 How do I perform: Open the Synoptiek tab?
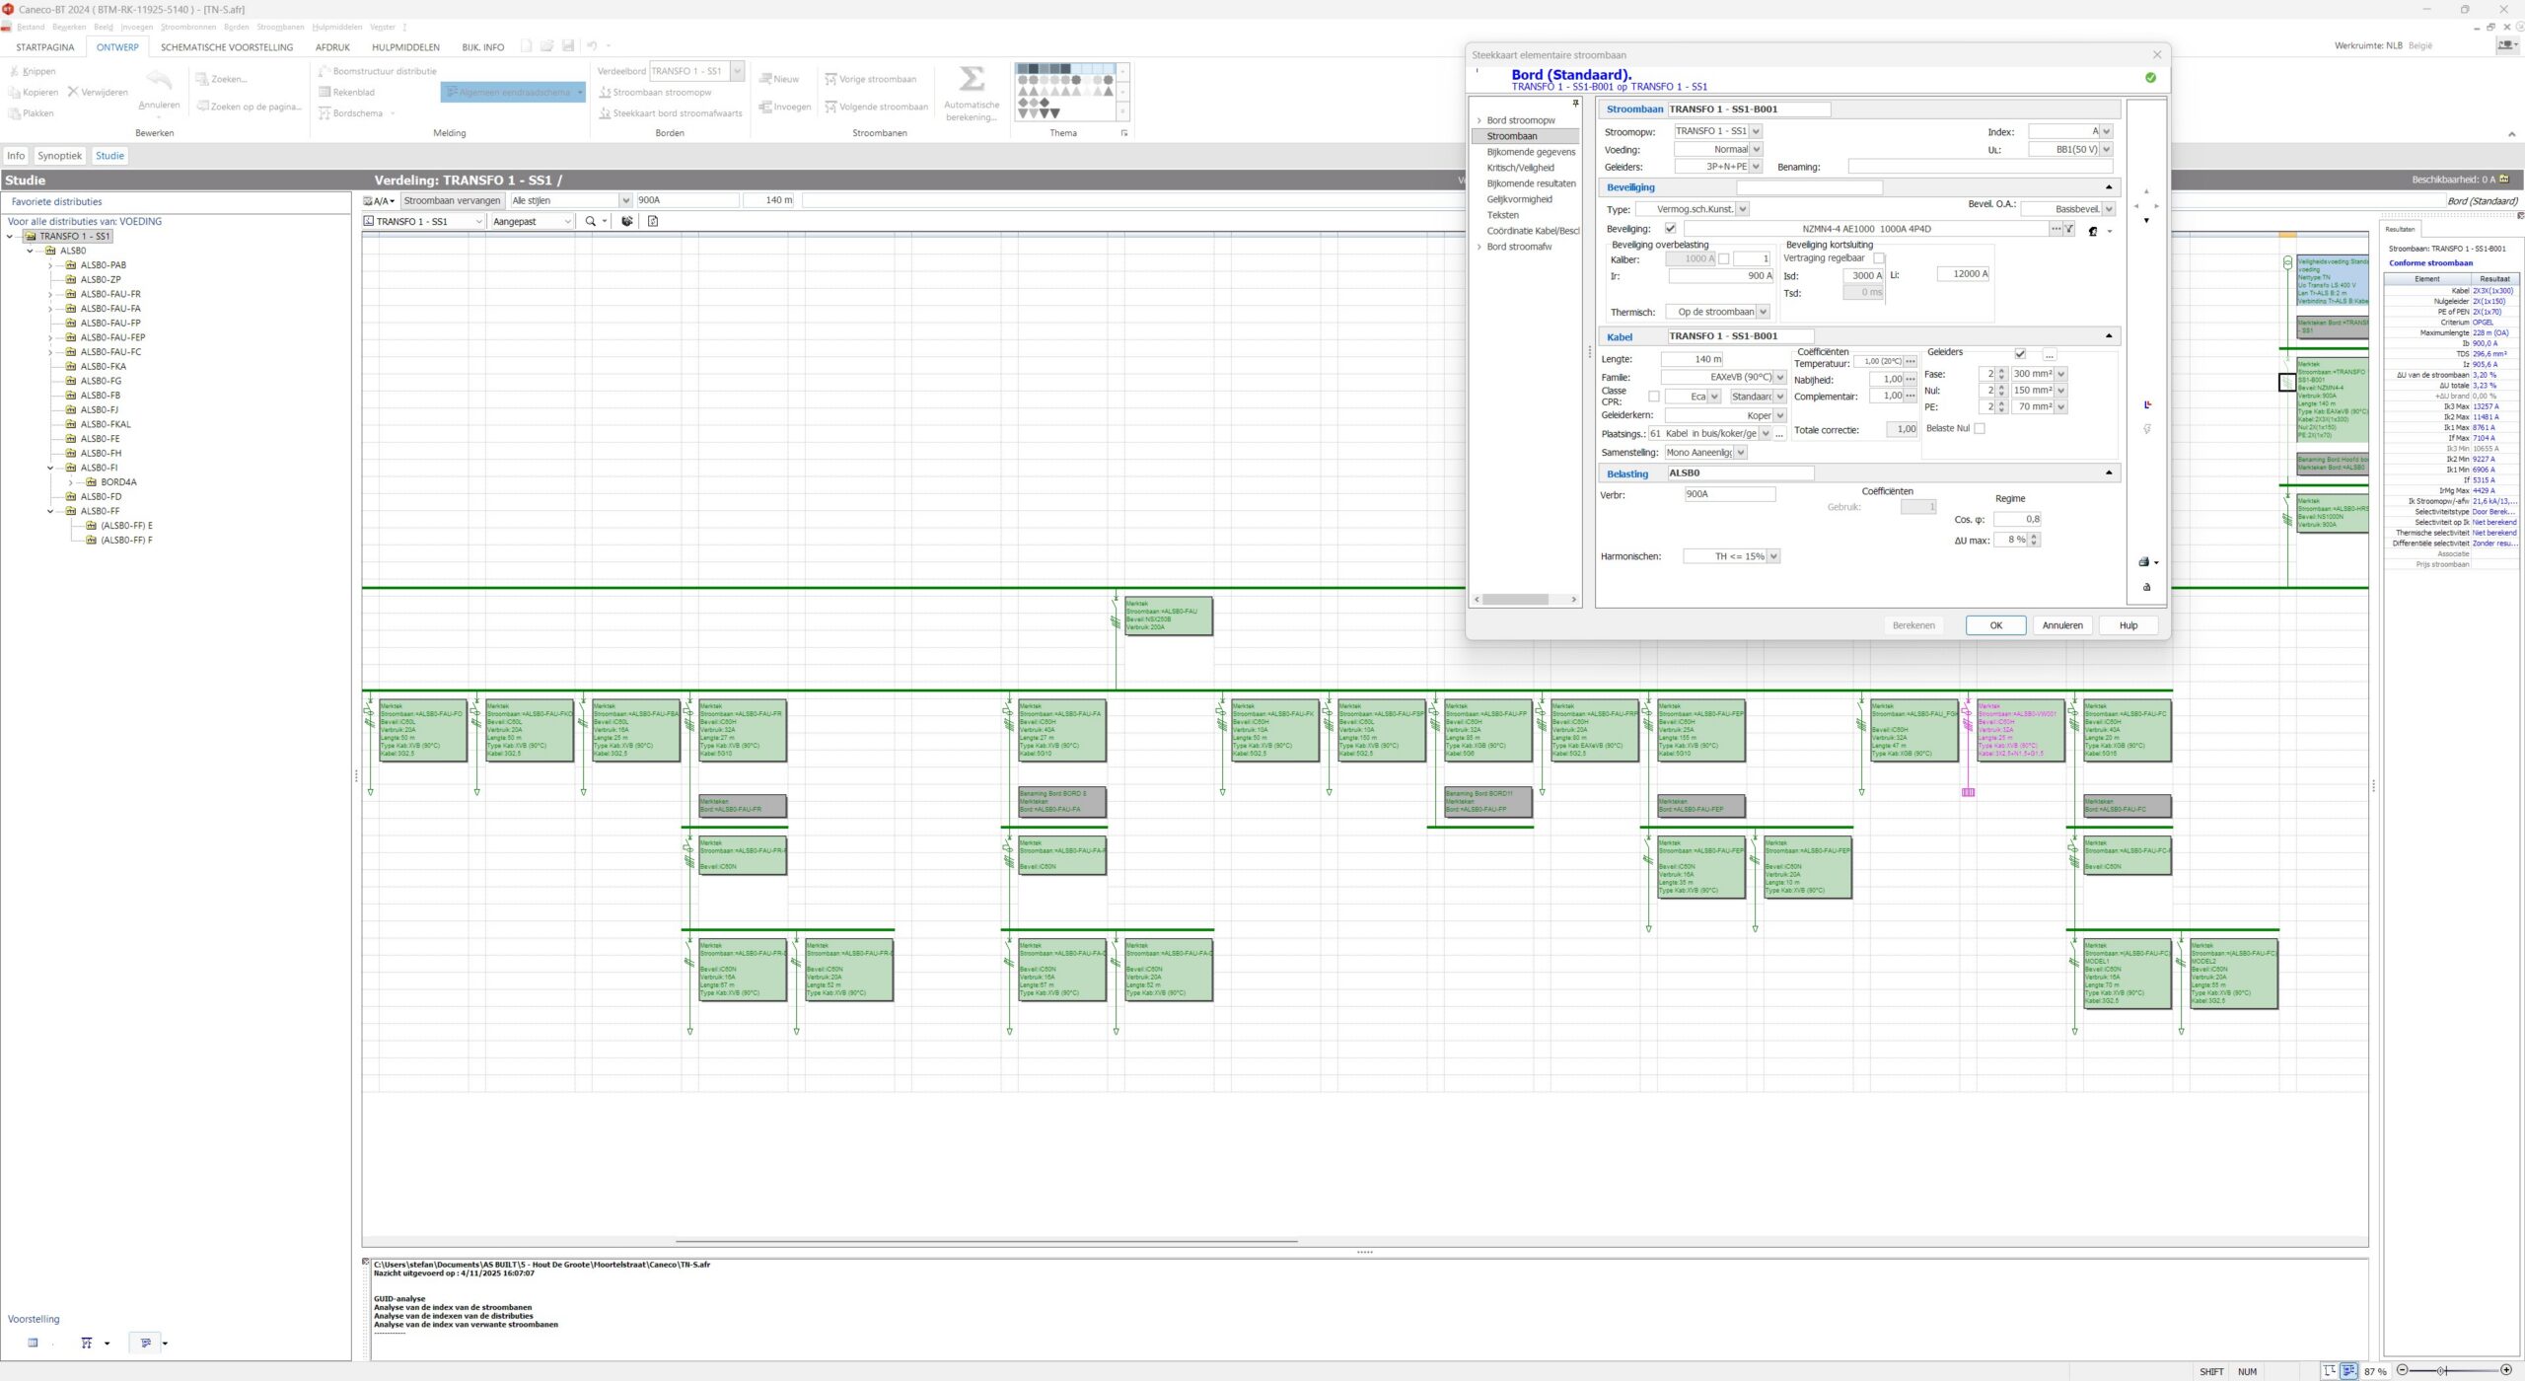coord(59,156)
